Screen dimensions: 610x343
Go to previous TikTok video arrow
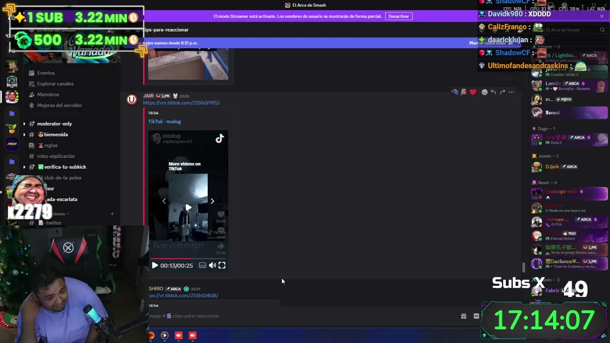[164, 201]
